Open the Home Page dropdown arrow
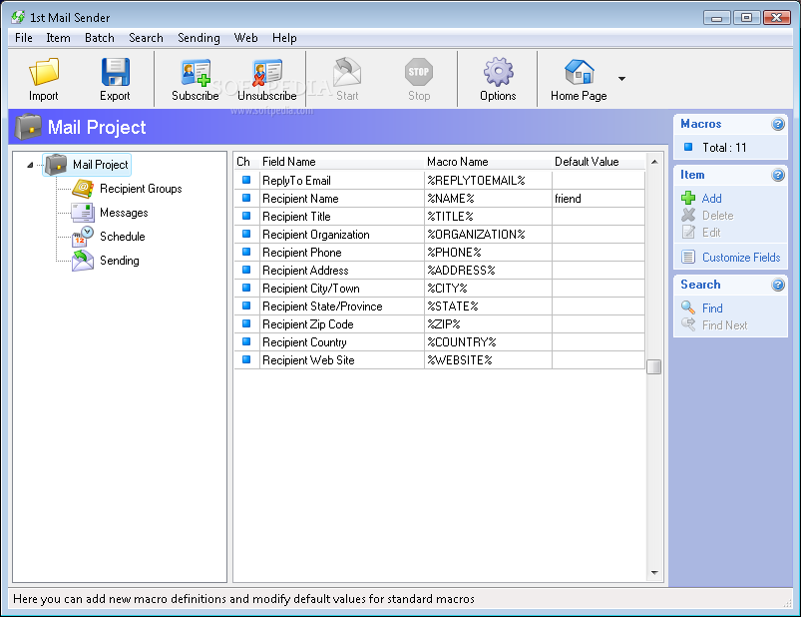The height and width of the screenshot is (617, 801). pyautogui.click(x=621, y=79)
